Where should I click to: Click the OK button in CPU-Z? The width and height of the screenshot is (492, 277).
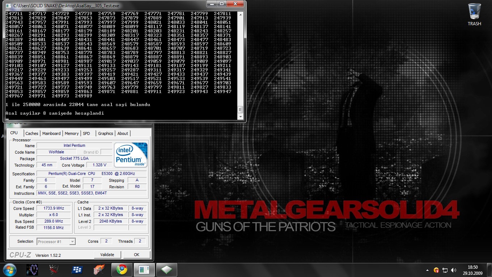[136, 255]
